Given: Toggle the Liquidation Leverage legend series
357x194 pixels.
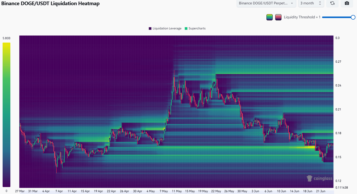Looking at the screenshot, I should [165, 28].
